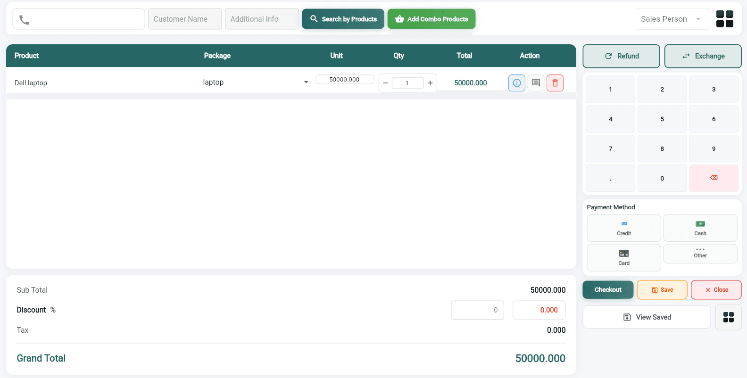This screenshot has height=378, width=747.
Task: Delete the Dell laptop row
Action: click(x=555, y=83)
